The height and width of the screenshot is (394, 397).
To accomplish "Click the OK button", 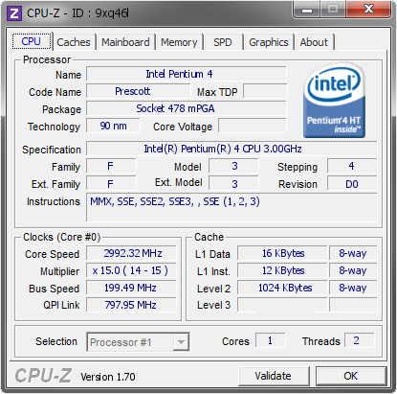I will click(x=351, y=376).
